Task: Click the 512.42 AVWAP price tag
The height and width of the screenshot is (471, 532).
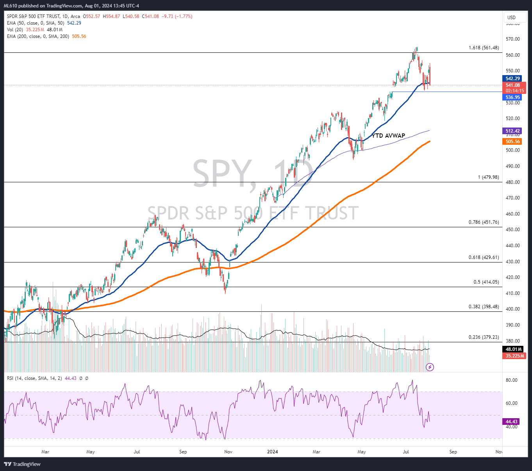Action: tap(512, 131)
